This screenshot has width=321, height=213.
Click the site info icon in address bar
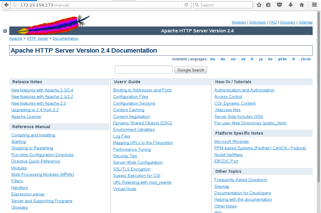(x=15, y=5)
